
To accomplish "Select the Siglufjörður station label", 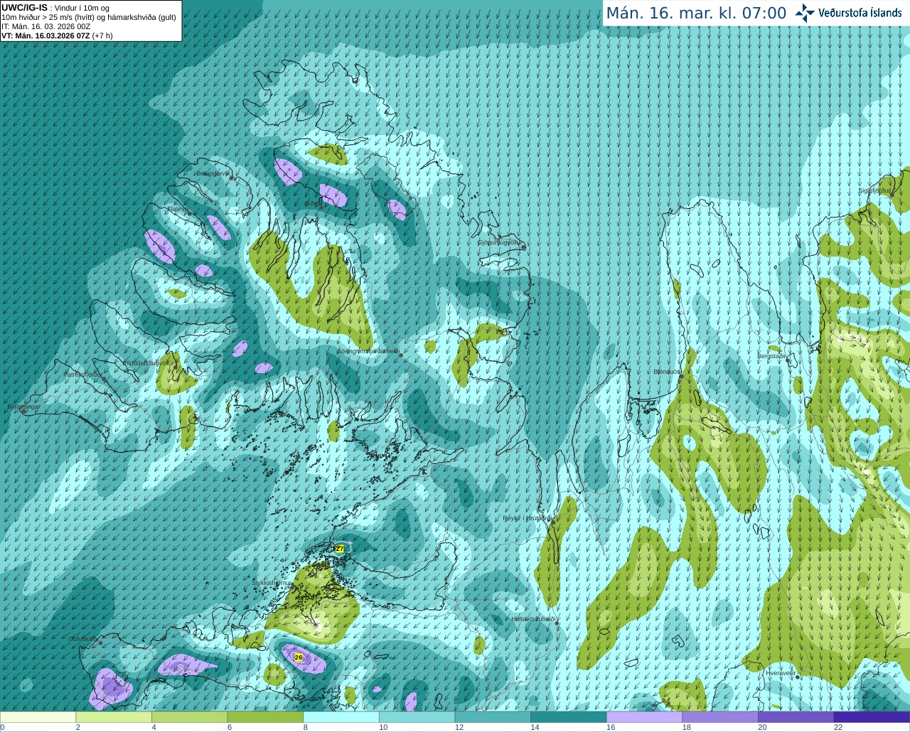I will coord(874,190).
